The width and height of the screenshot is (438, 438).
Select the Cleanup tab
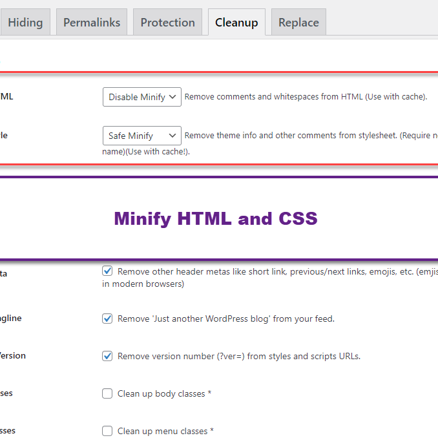tap(236, 22)
